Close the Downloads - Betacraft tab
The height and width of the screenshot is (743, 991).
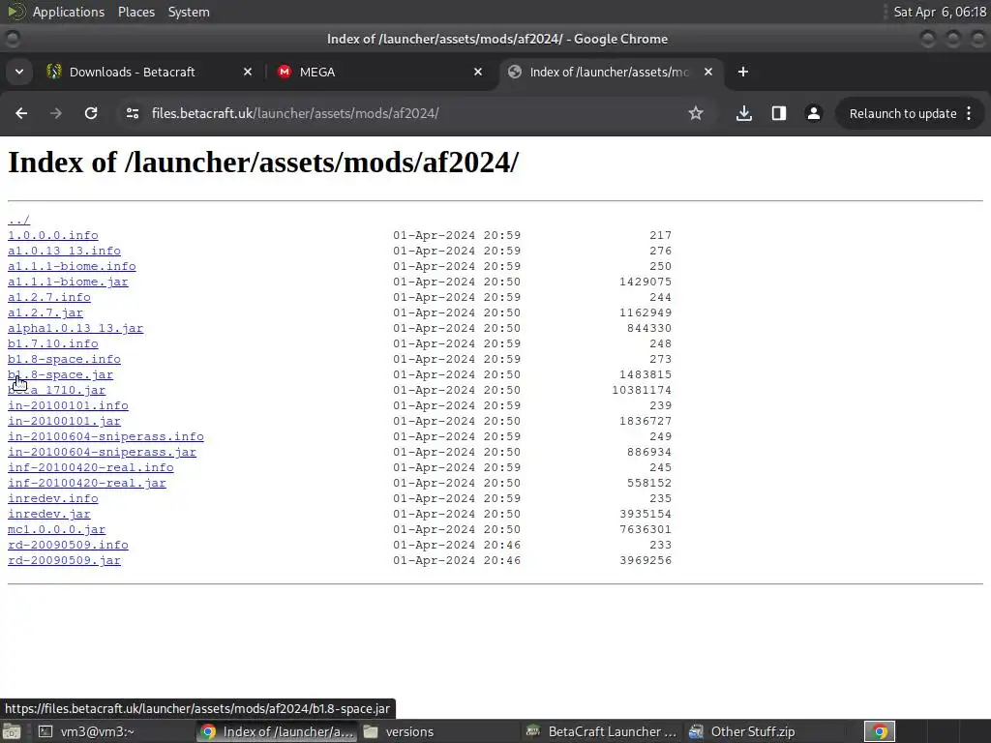click(x=248, y=72)
